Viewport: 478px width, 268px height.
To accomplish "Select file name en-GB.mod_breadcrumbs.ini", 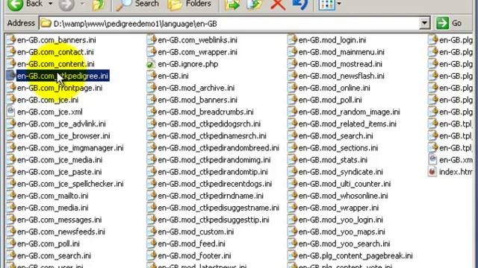I will tap(206, 112).
